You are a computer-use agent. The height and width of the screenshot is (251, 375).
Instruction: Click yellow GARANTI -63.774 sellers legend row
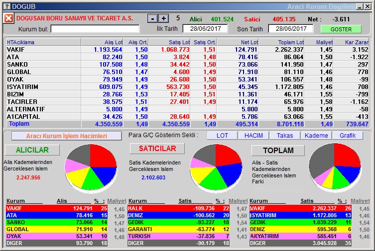pos(178,229)
